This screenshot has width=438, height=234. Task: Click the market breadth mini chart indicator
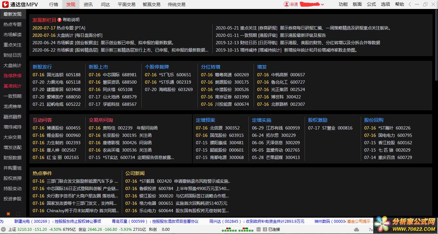238,230
